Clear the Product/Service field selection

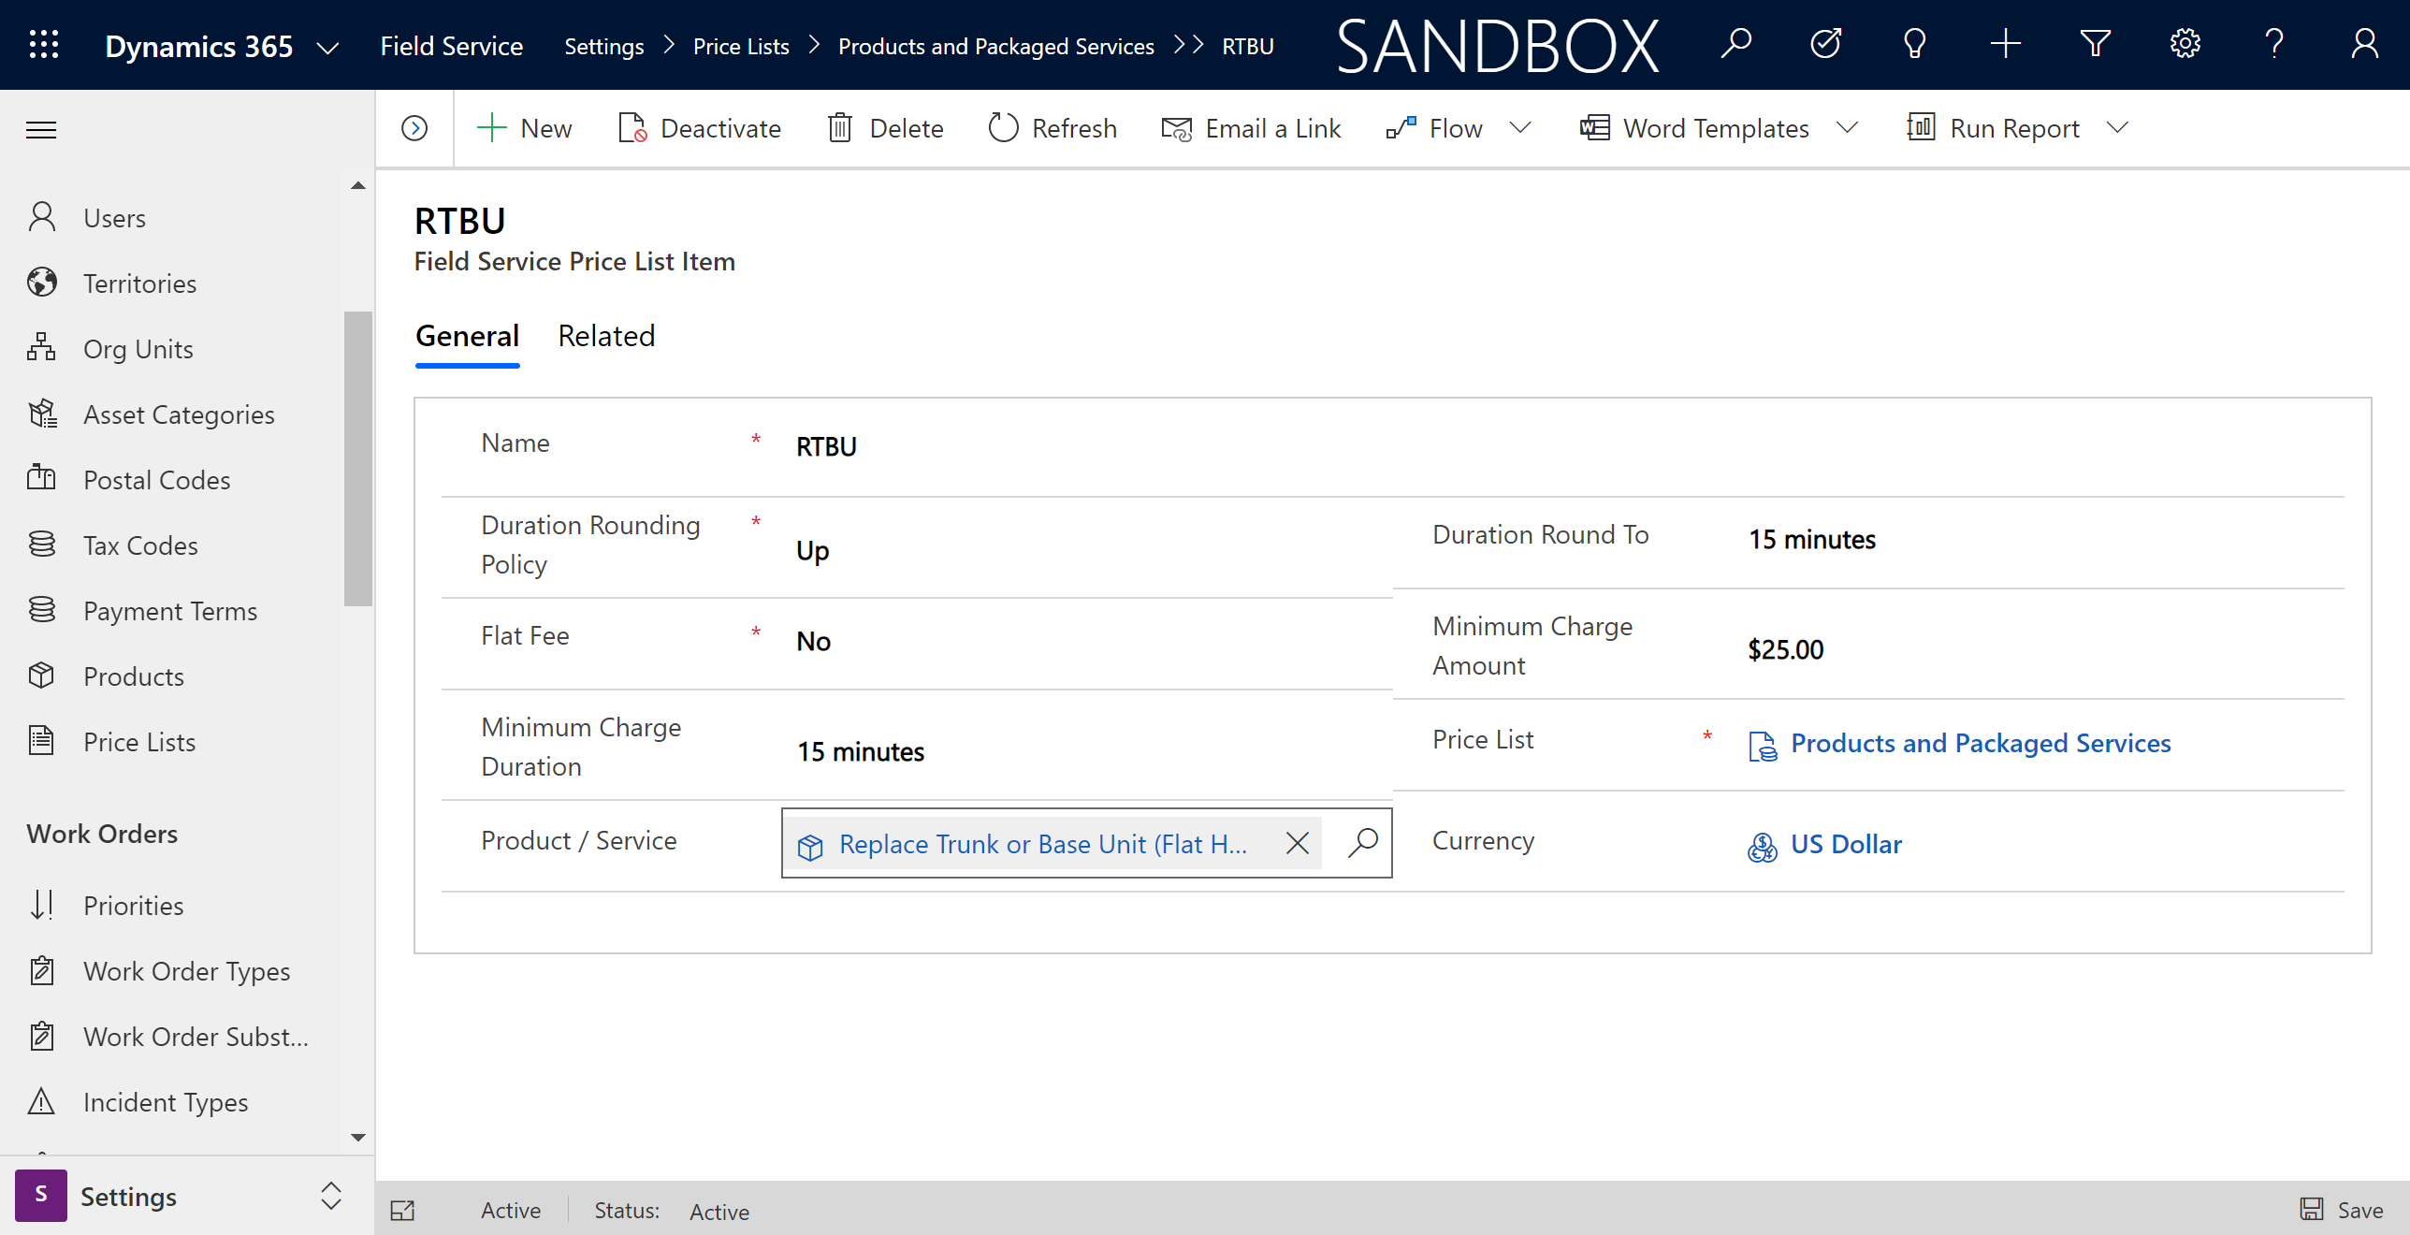[x=1298, y=841]
